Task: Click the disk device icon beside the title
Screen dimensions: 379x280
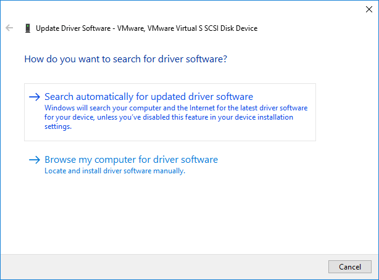Action: (x=28, y=28)
